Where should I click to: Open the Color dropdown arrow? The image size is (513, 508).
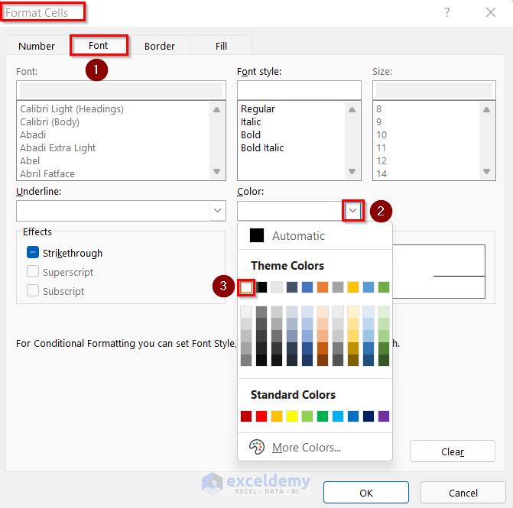(352, 211)
